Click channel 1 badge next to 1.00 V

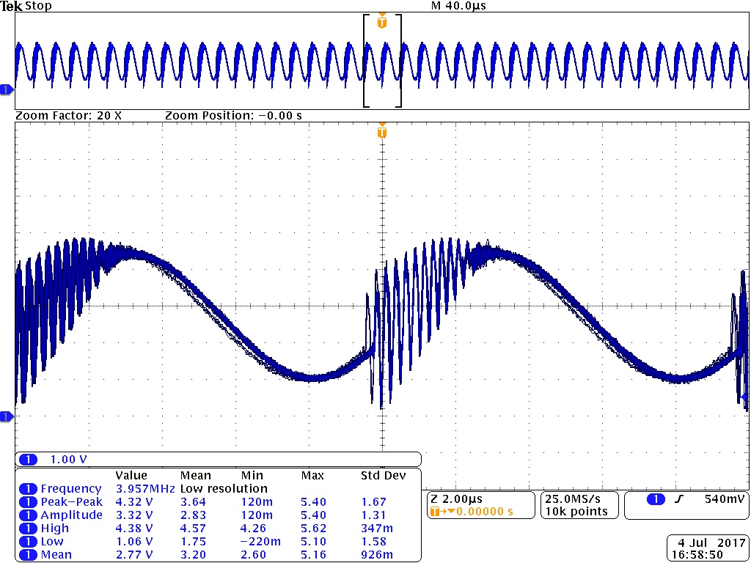pyautogui.click(x=28, y=460)
